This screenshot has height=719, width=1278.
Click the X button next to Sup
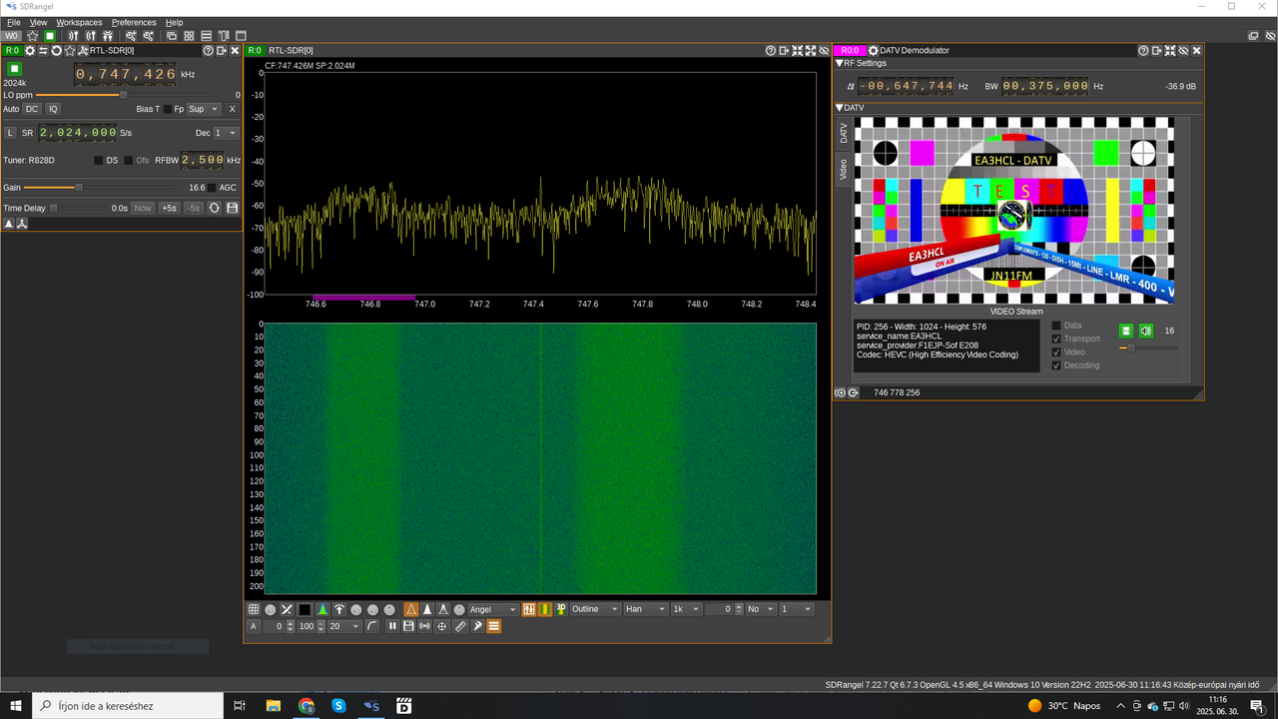(232, 109)
